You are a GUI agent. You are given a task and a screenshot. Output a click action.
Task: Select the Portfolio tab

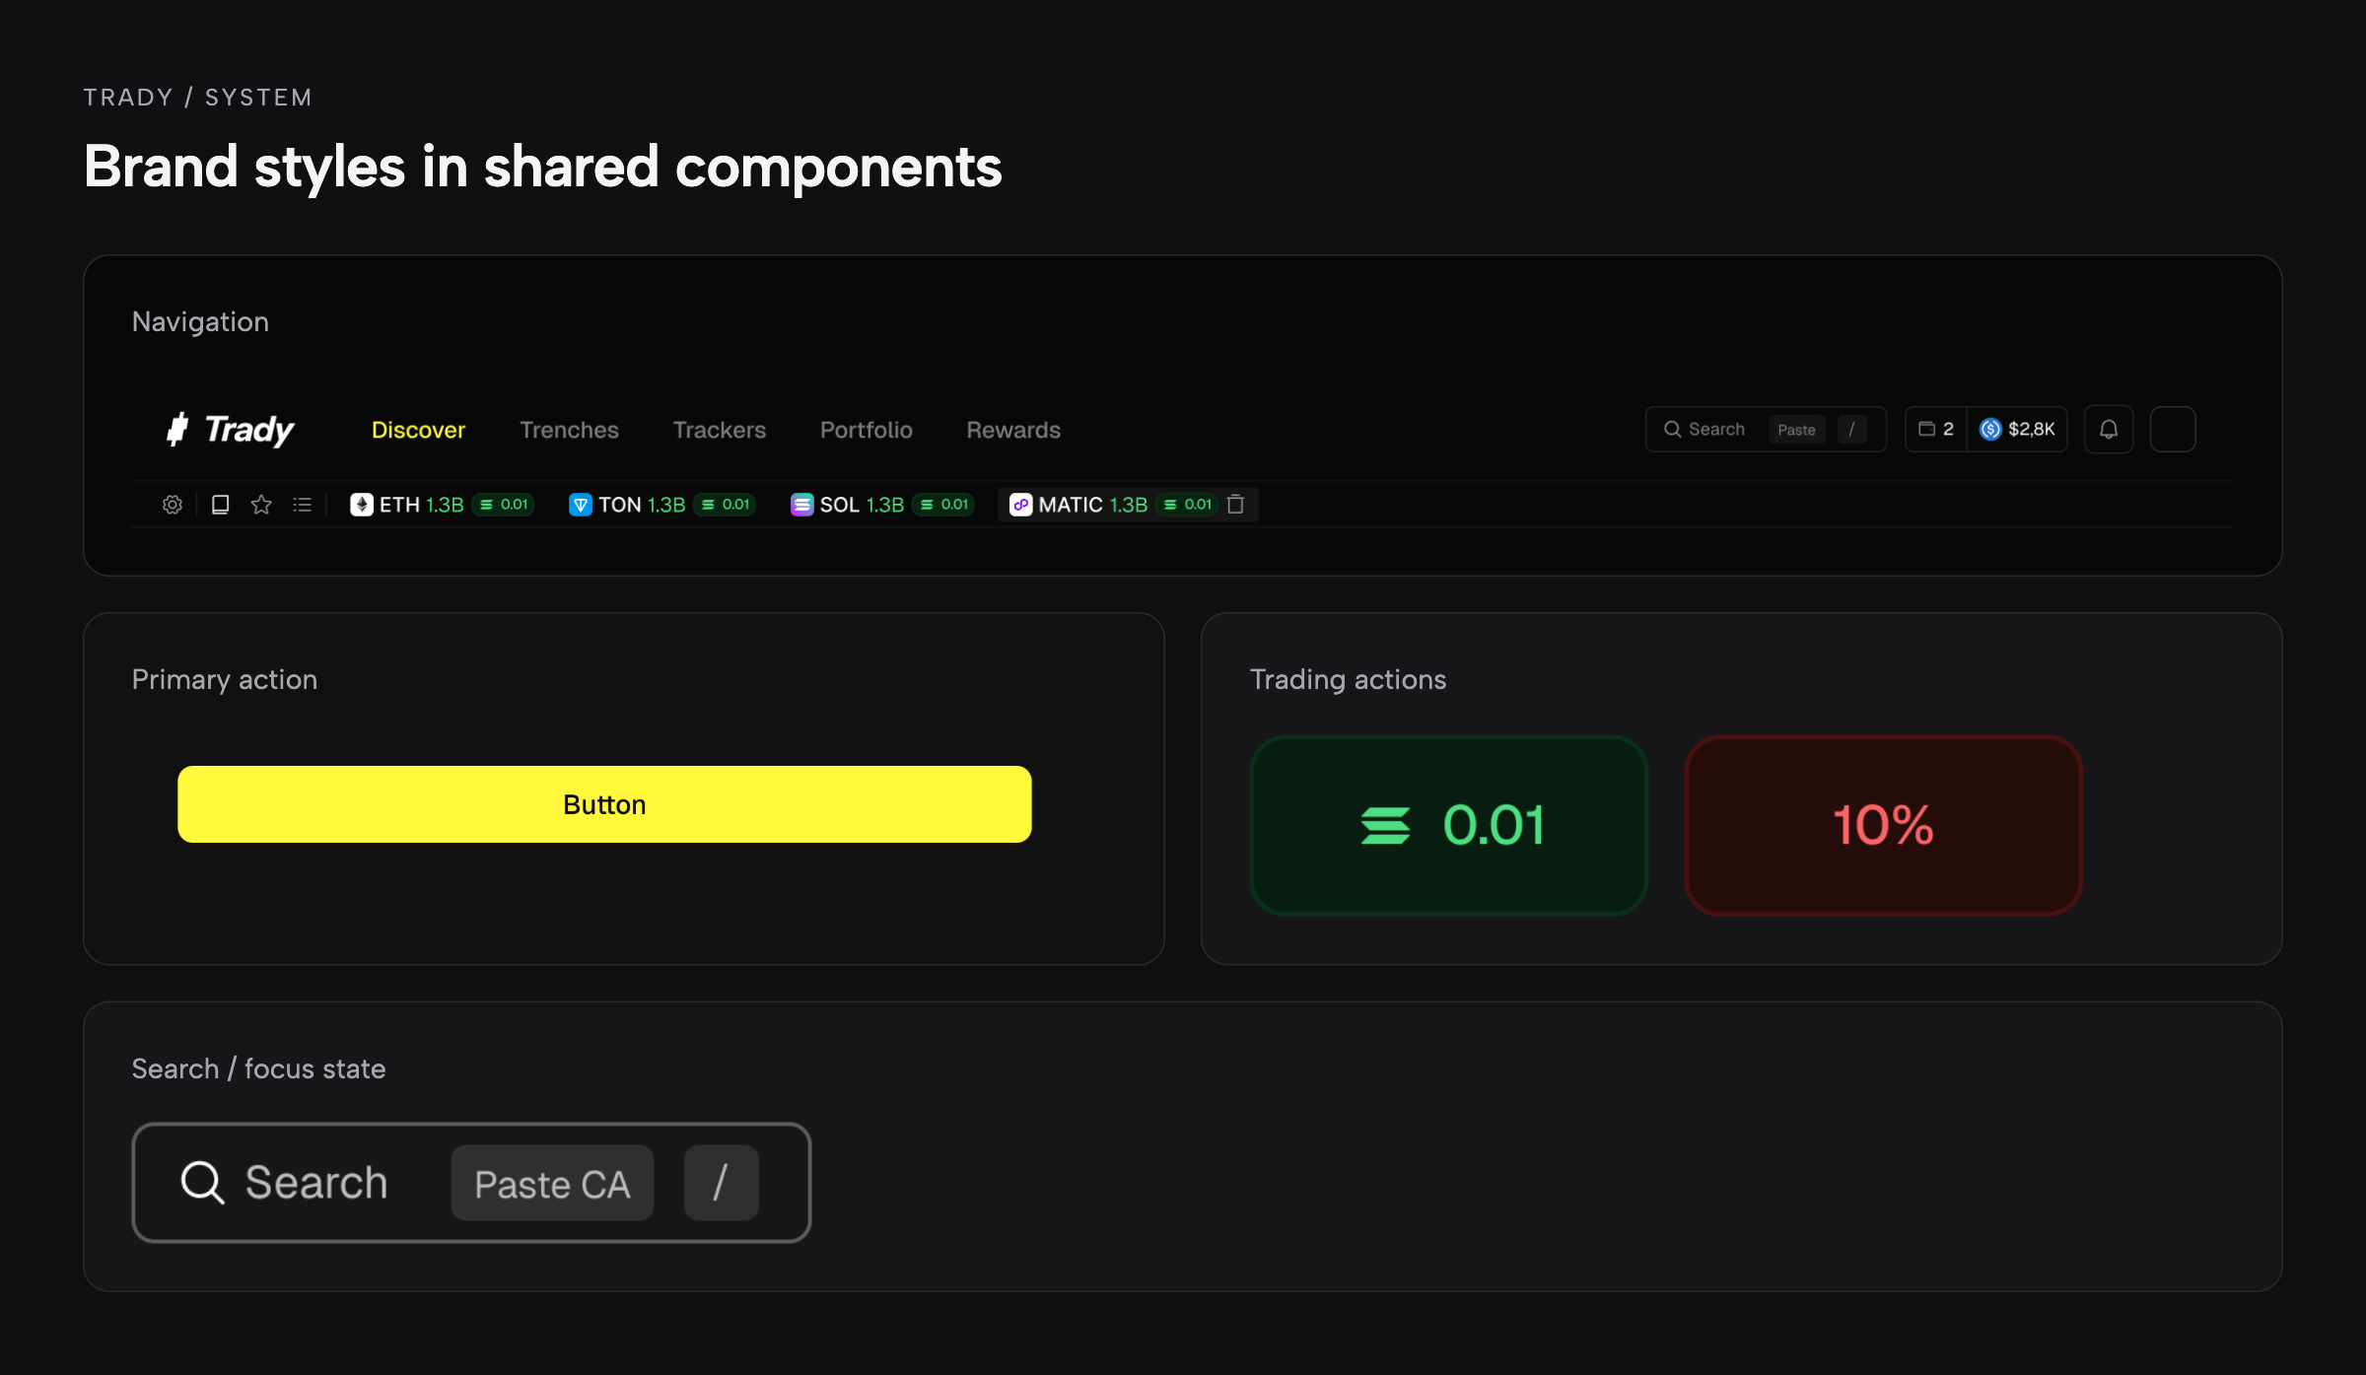pos(867,430)
